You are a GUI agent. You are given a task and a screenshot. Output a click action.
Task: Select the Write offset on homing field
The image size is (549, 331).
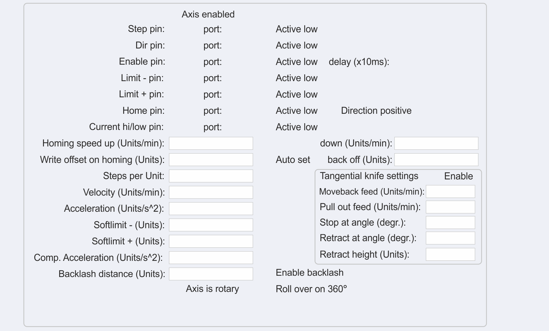coord(211,160)
